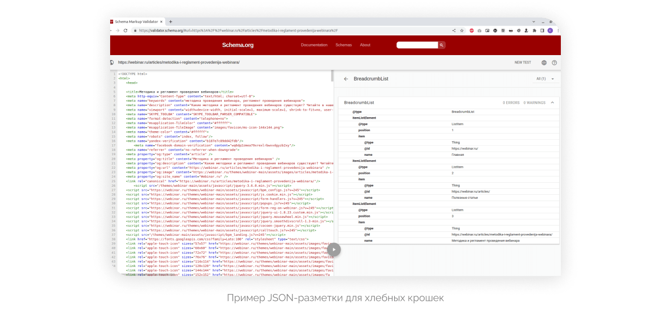The height and width of the screenshot is (319, 671).
Task: Click the share page icon in address bar
Action: click(454, 31)
